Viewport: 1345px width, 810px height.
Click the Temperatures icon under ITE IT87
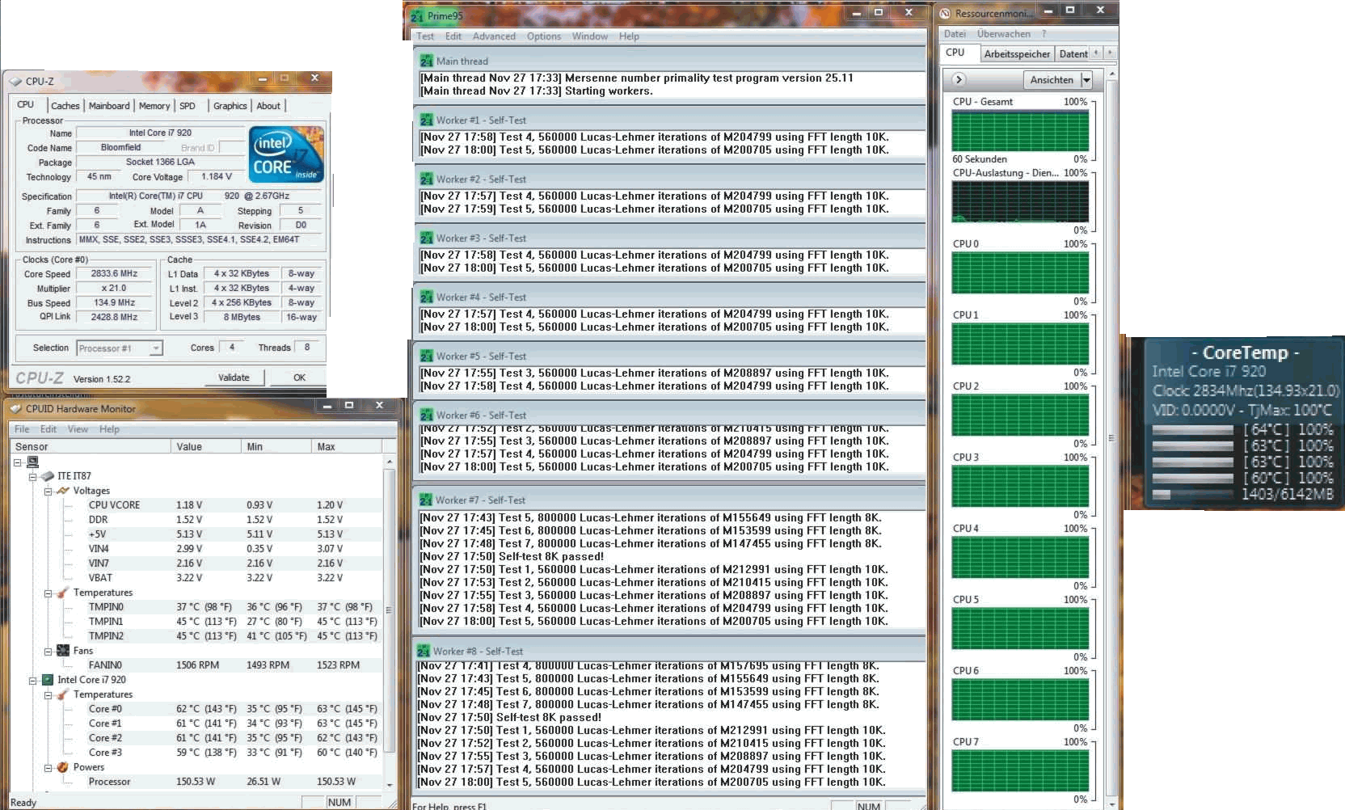[x=63, y=593]
